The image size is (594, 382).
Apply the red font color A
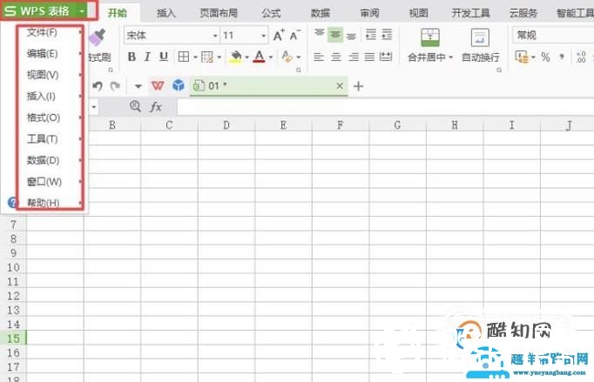pyautogui.click(x=260, y=57)
